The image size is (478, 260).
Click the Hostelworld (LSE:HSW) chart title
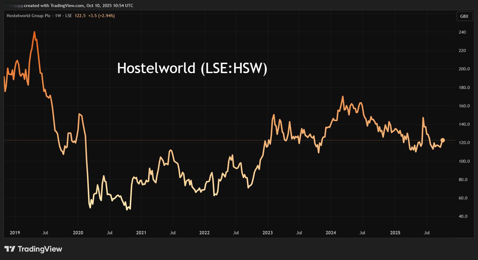click(192, 68)
